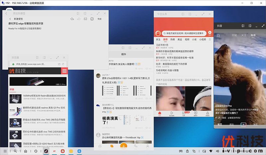
Task: Snap notes window to left split
Action: 78,13
